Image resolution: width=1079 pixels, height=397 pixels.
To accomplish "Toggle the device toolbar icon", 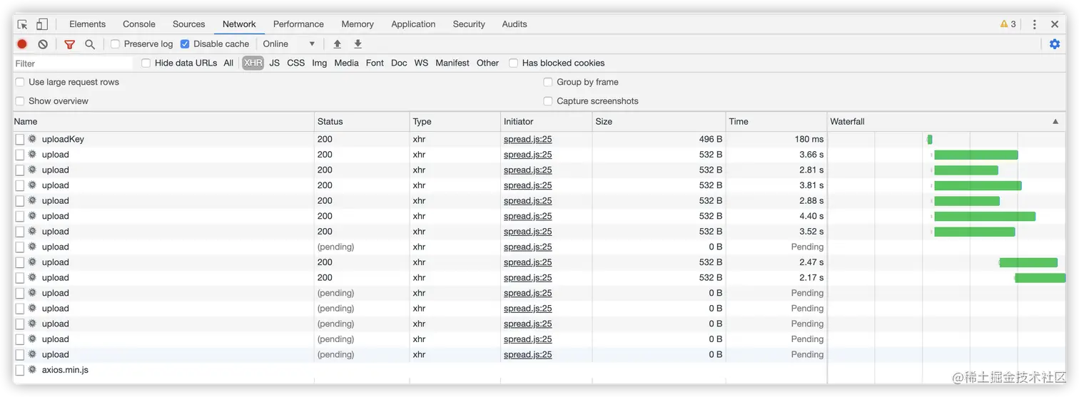I will (x=42, y=24).
